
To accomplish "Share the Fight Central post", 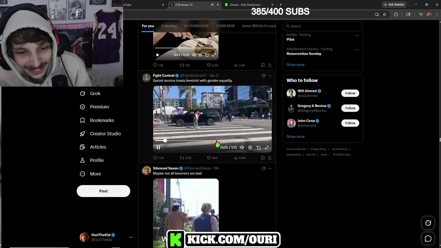I will [269, 158].
